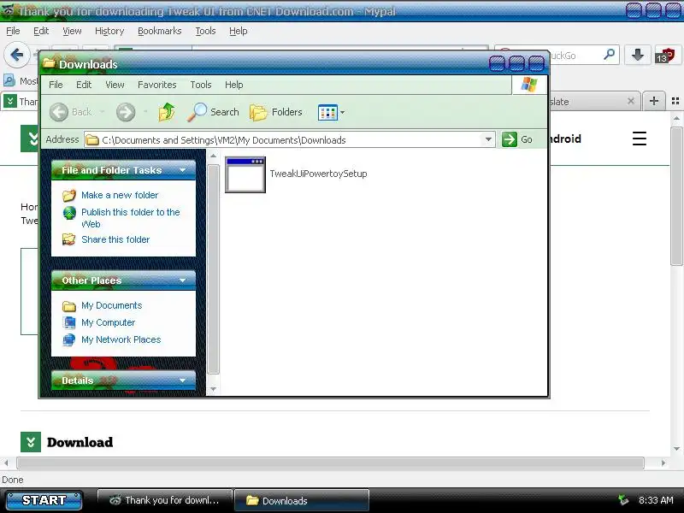The height and width of the screenshot is (513, 684).
Task: Click the 8:33 AM clock
Action: click(x=656, y=500)
